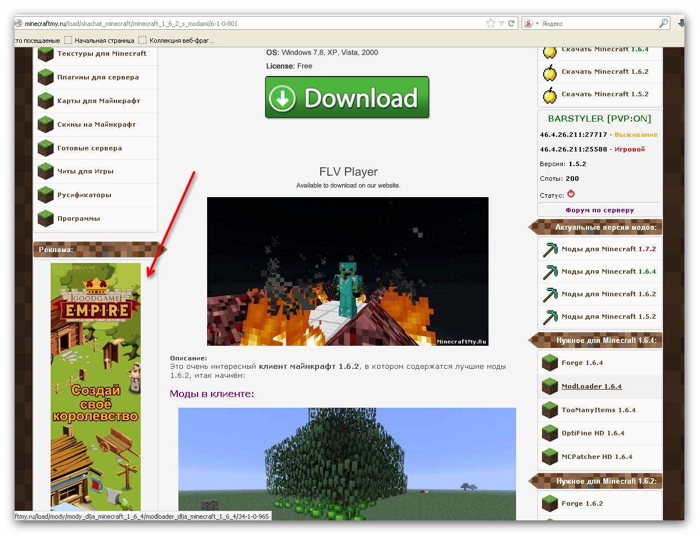Open Скачать Minecraft 1.6.4 link
Viewport: 699px width, 535px height.
[x=605, y=50]
